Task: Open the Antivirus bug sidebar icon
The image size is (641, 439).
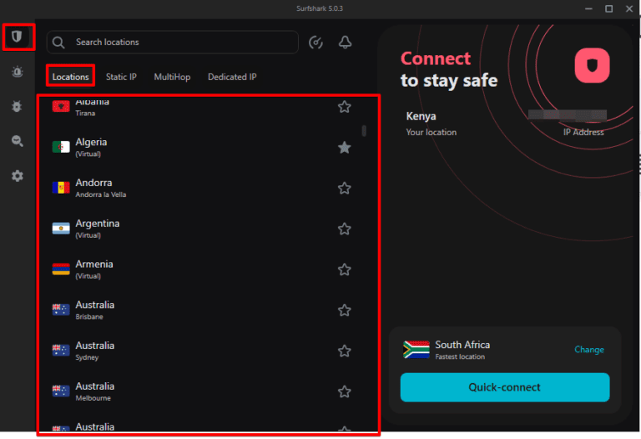Action: coord(17,107)
